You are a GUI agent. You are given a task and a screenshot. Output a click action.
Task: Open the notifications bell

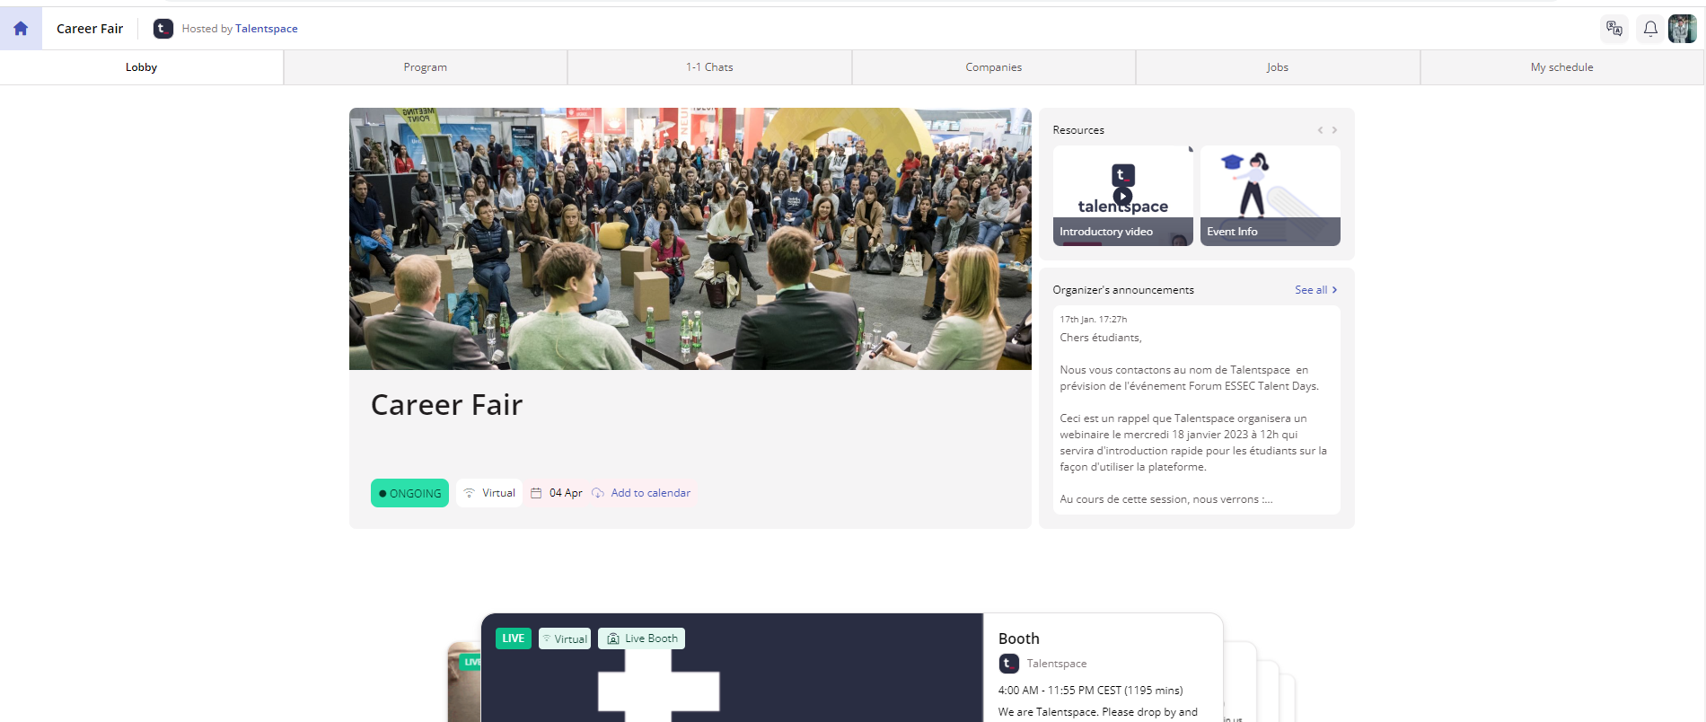click(x=1650, y=29)
